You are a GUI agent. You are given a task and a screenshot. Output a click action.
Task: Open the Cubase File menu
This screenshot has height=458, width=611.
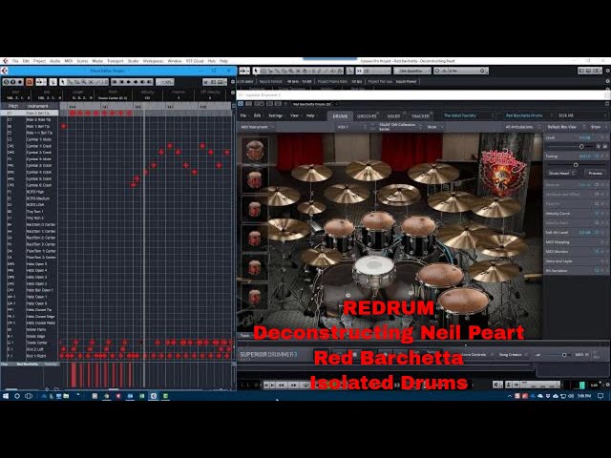(15, 61)
